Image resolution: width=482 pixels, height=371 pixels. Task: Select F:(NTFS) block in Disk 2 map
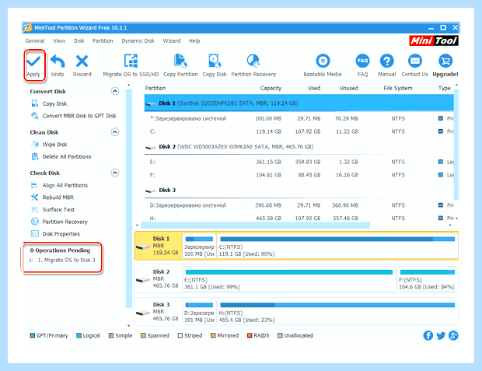point(428,279)
